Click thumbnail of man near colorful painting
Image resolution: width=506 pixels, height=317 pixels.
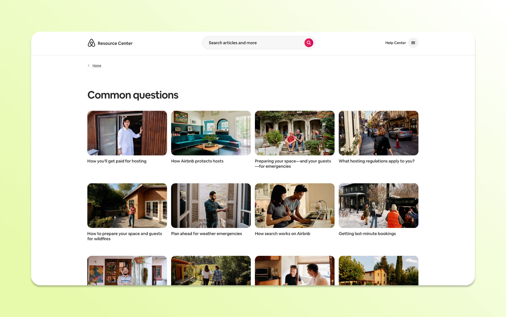(127, 270)
